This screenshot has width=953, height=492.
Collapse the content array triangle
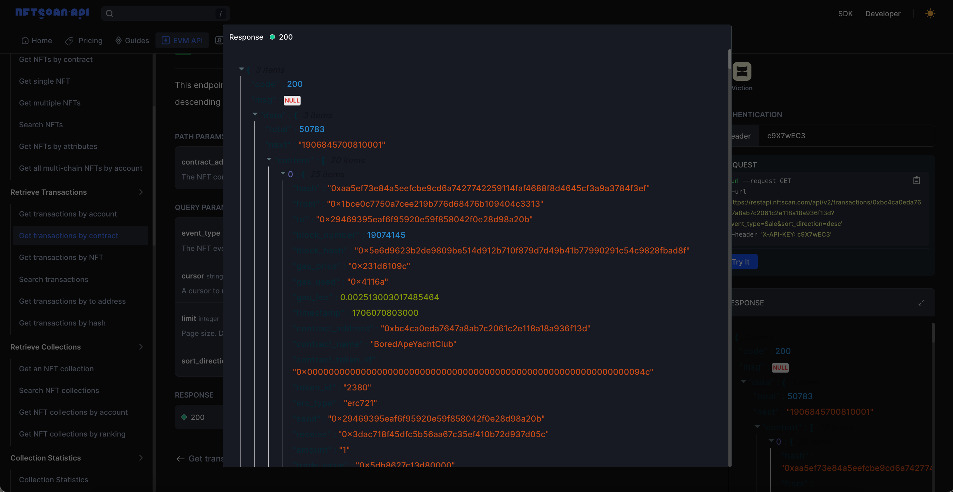(x=269, y=159)
